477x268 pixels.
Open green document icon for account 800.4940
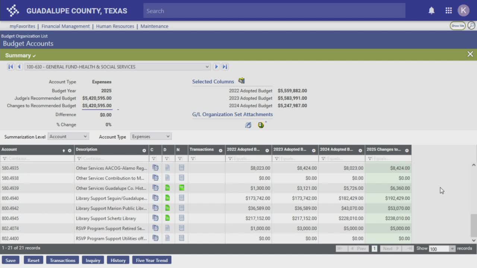pyautogui.click(x=167, y=198)
